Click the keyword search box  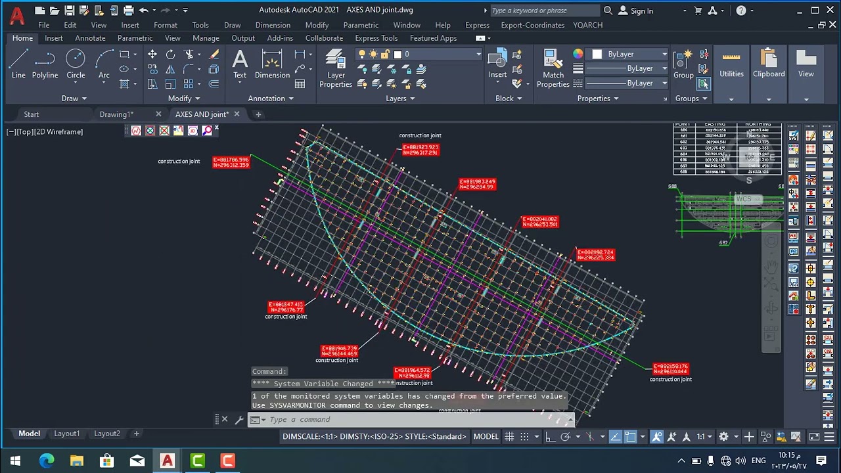pyautogui.click(x=544, y=11)
